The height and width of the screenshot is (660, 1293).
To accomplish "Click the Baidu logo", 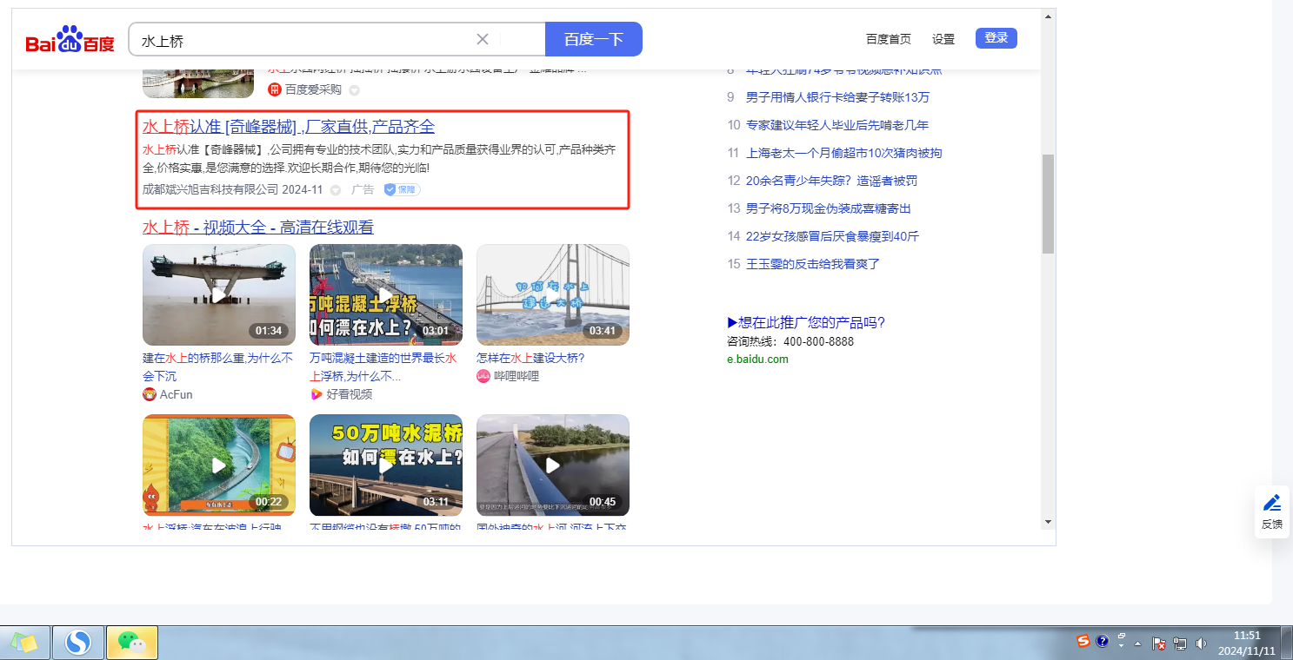I will [70, 41].
